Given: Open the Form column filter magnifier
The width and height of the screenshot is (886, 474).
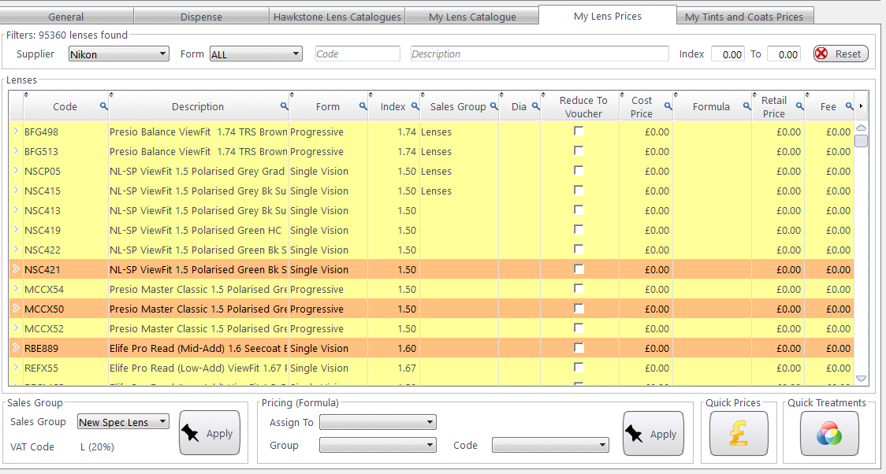Looking at the screenshot, I should point(363,106).
